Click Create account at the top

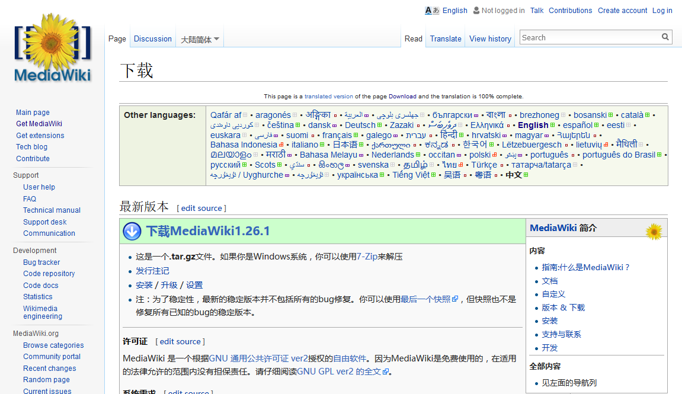click(622, 11)
